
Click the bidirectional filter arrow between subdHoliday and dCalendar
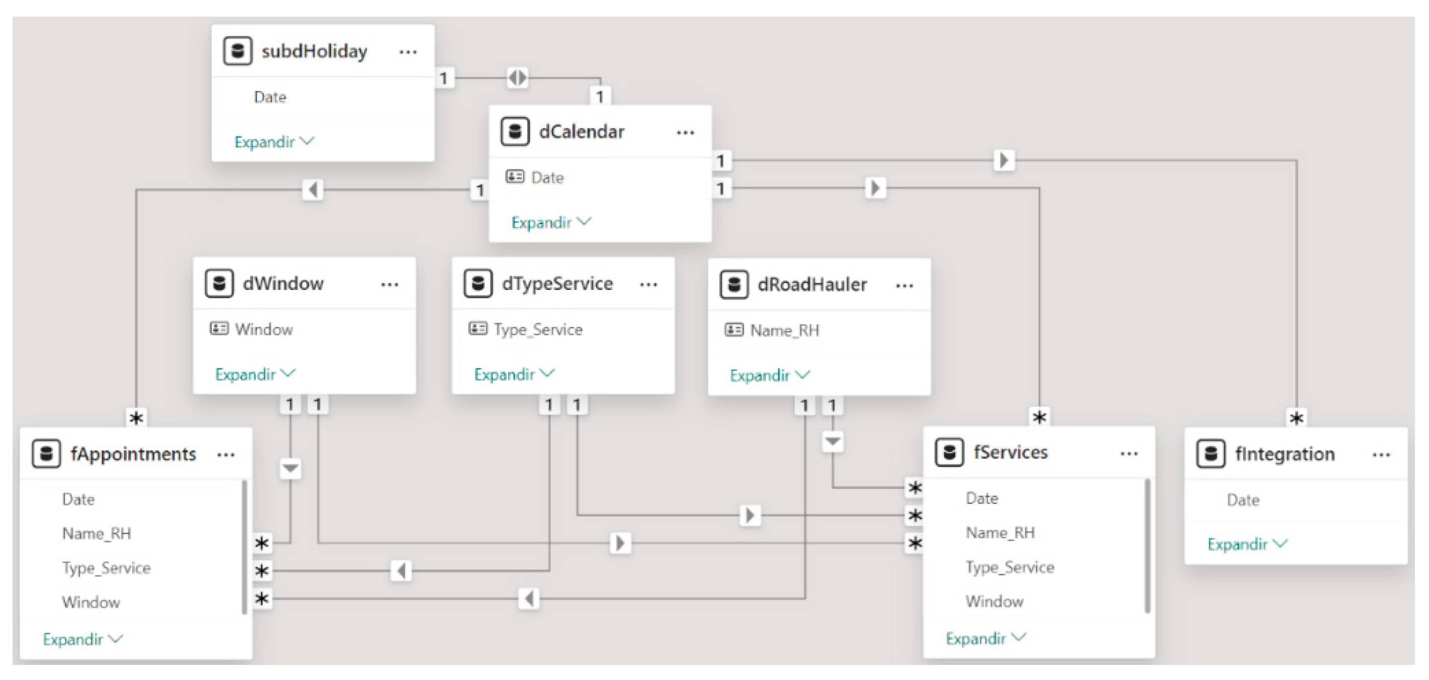click(x=517, y=77)
